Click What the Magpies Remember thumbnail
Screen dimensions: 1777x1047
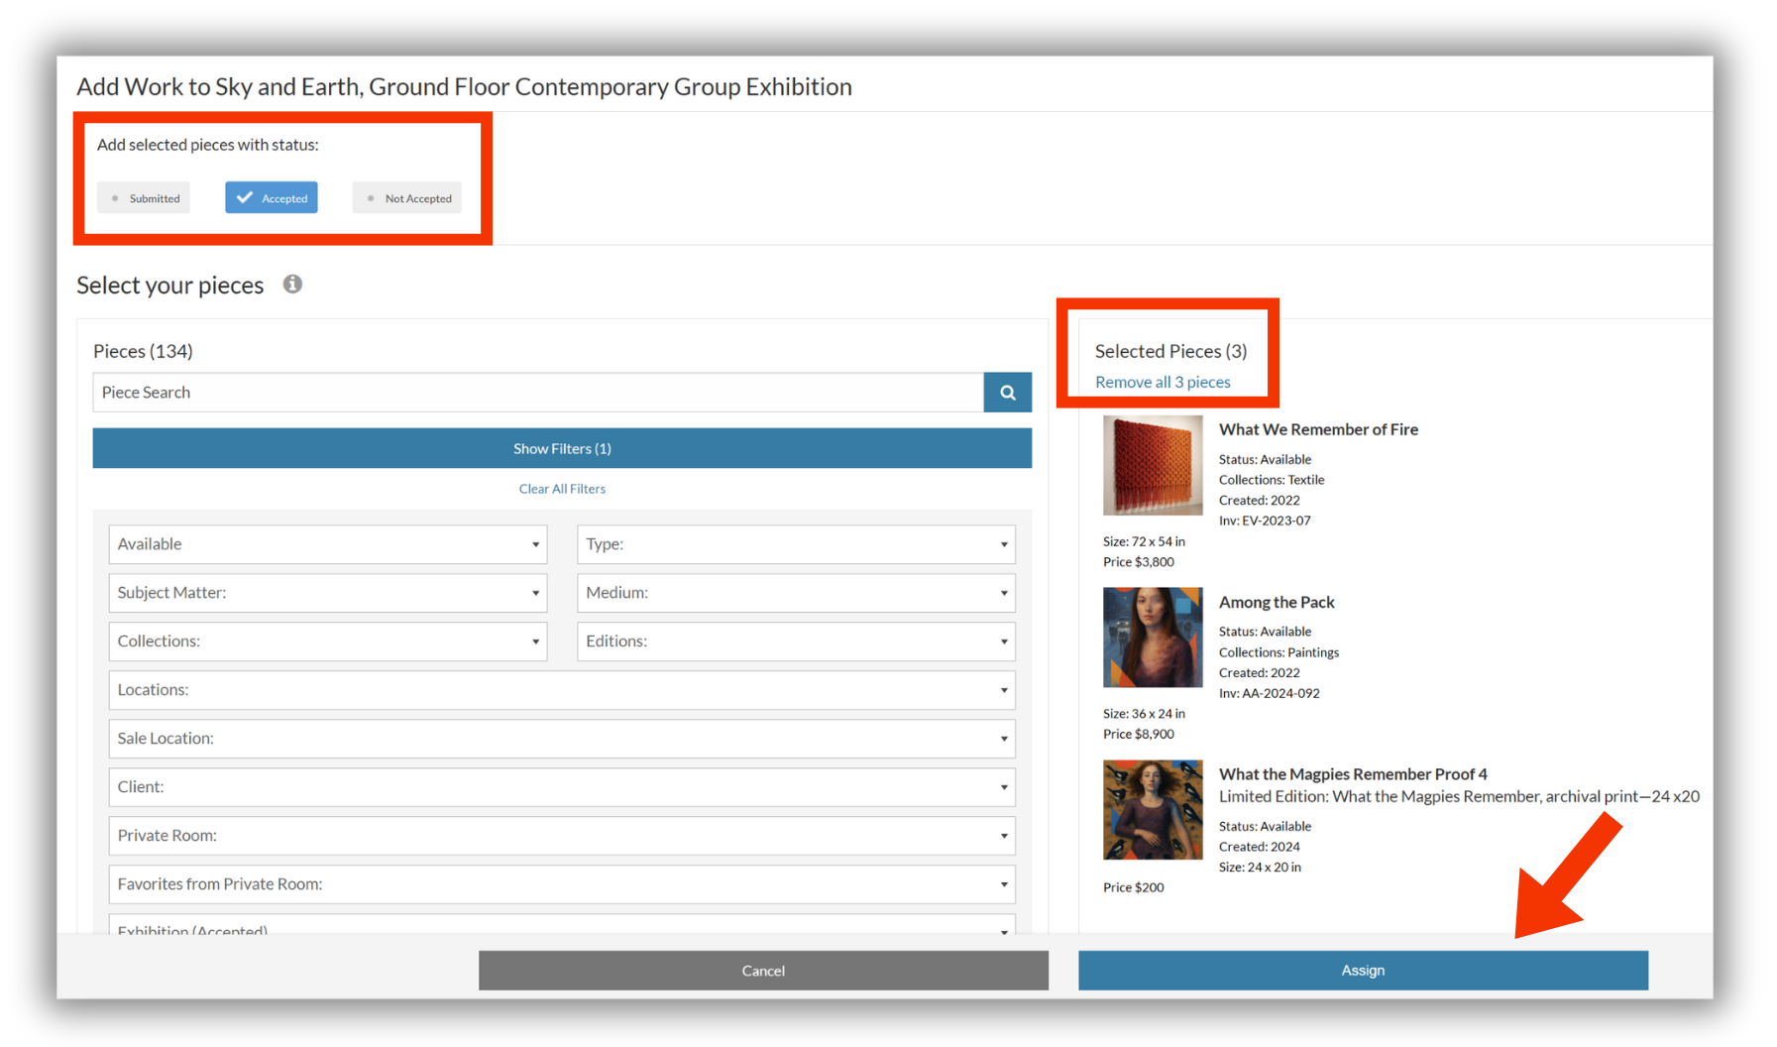point(1153,810)
